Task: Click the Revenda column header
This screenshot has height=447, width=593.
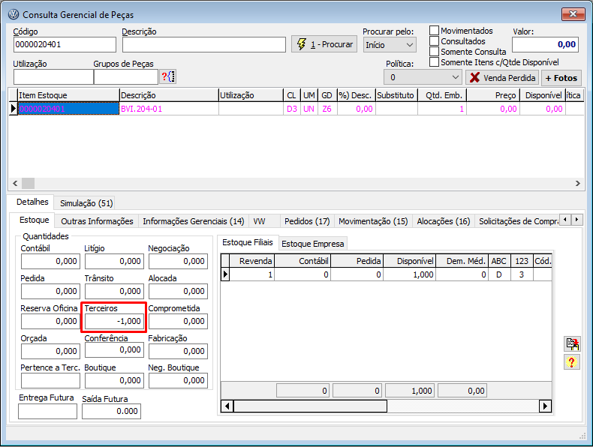Action: coord(252,261)
